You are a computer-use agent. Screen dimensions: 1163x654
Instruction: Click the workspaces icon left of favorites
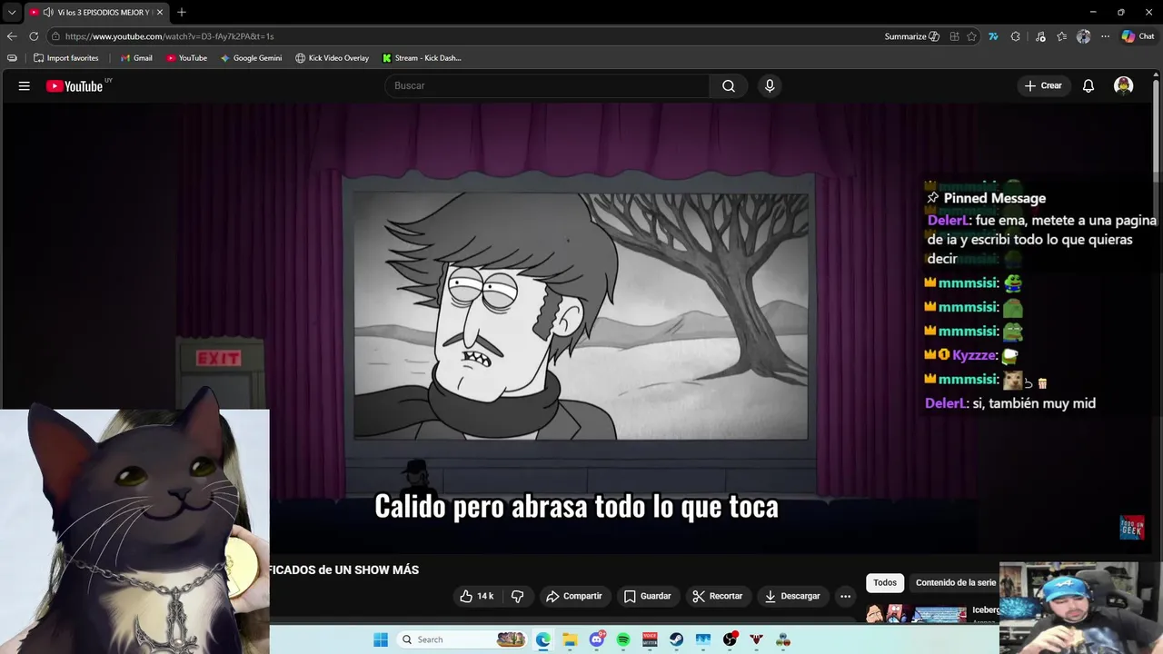click(12, 58)
